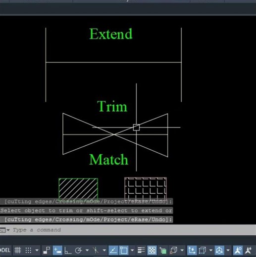Open Object Snap modes dropdown
Viewport: 256px width, 257px height.
click(x=132, y=251)
